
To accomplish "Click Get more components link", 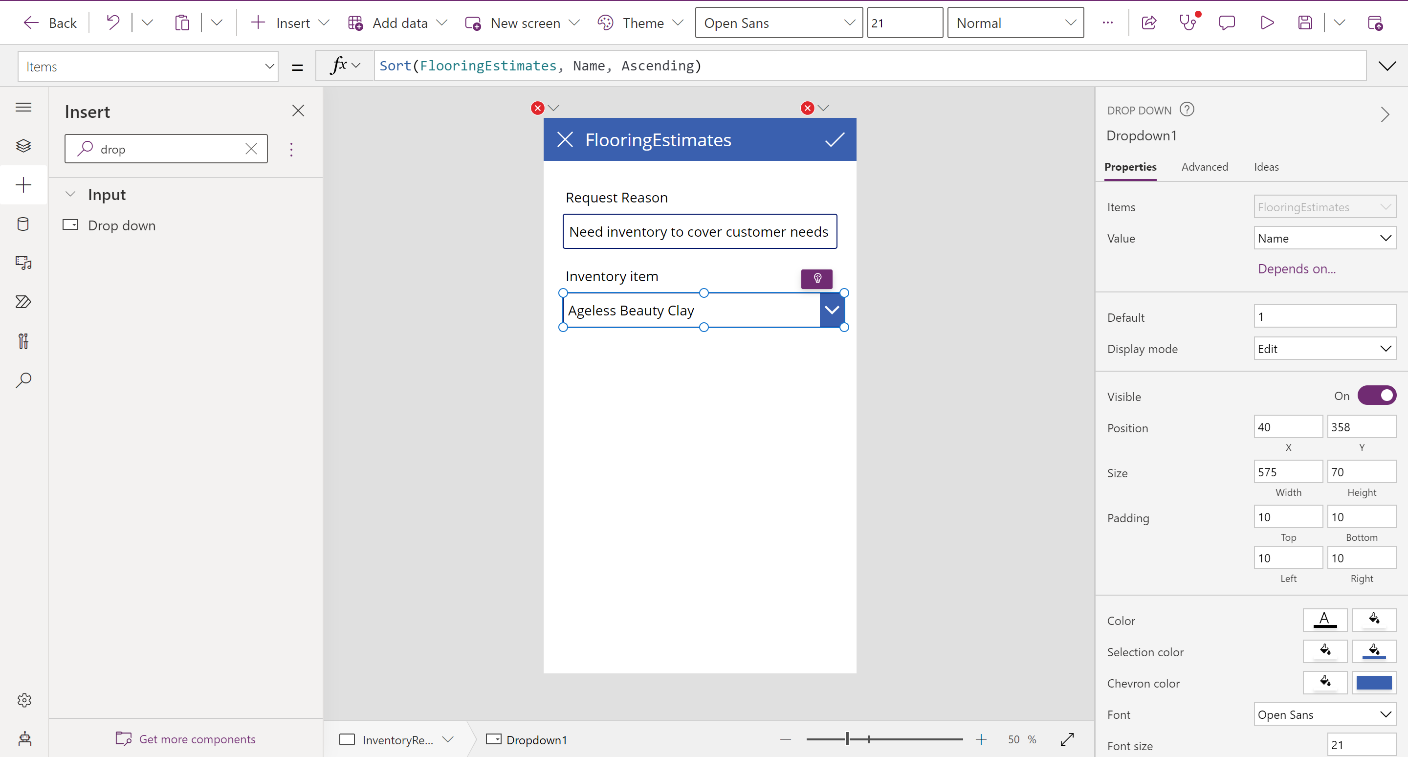I will point(197,739).
